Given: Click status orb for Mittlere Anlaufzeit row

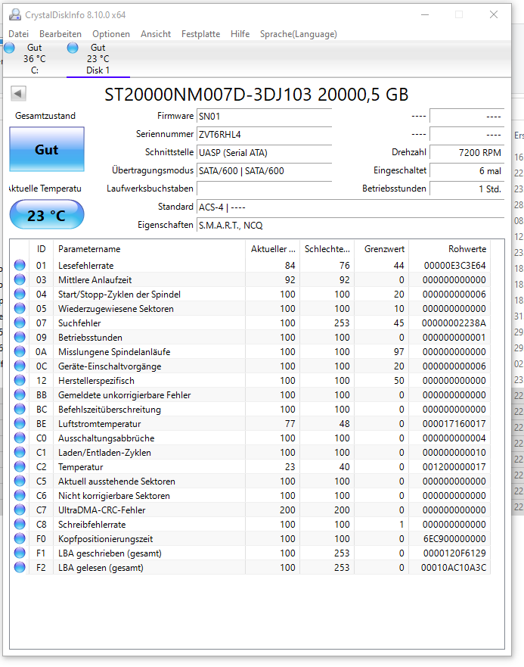Looking at the screenshot, I should coord(20,279).
